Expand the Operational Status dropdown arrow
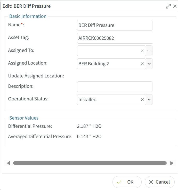Image resolution: width=178 pixels, height=190 pixels. (x=149, y=100)
